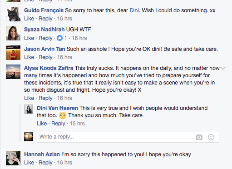Open Syaza Nadhirah's profile photo
The height and width of the screenshot is (169, 232).
pos(13,33)
